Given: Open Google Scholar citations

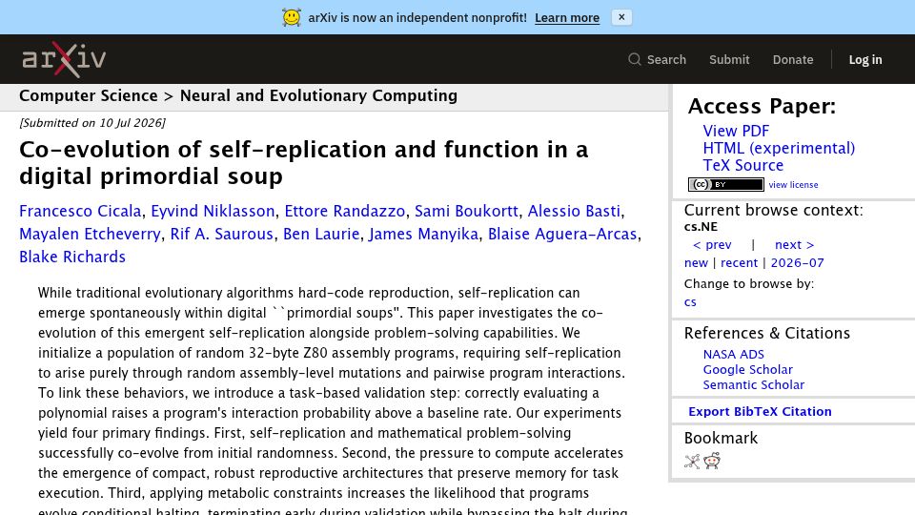Looking at the screenshot, I should point(747,370).
